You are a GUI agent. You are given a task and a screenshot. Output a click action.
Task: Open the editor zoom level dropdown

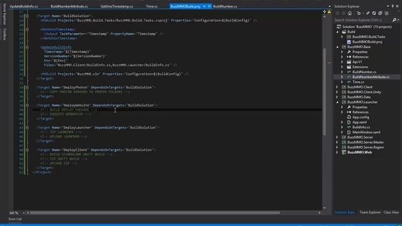[24, 213]
